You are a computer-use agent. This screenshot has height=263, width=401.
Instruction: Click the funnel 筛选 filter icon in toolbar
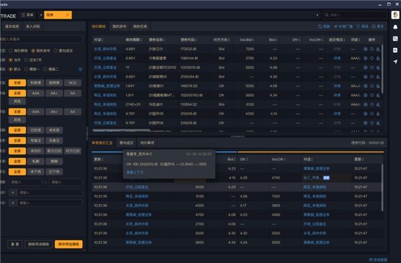pos(358,26)
